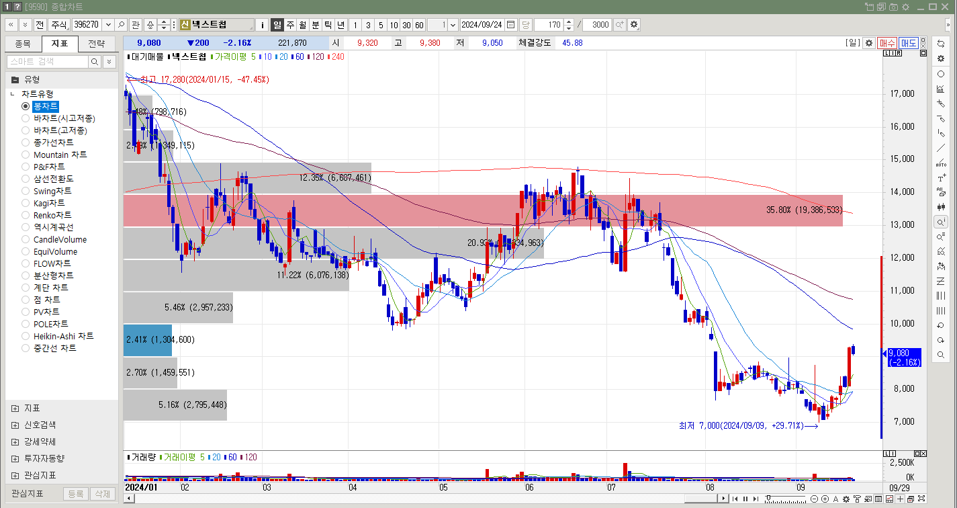Expand the 강세약세 tree section

coord(15,441)
